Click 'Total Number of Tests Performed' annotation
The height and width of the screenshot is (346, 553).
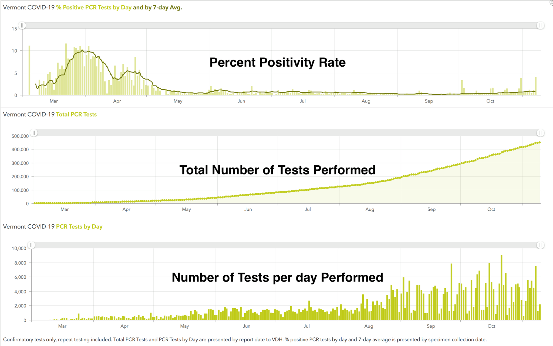point(277,170)
